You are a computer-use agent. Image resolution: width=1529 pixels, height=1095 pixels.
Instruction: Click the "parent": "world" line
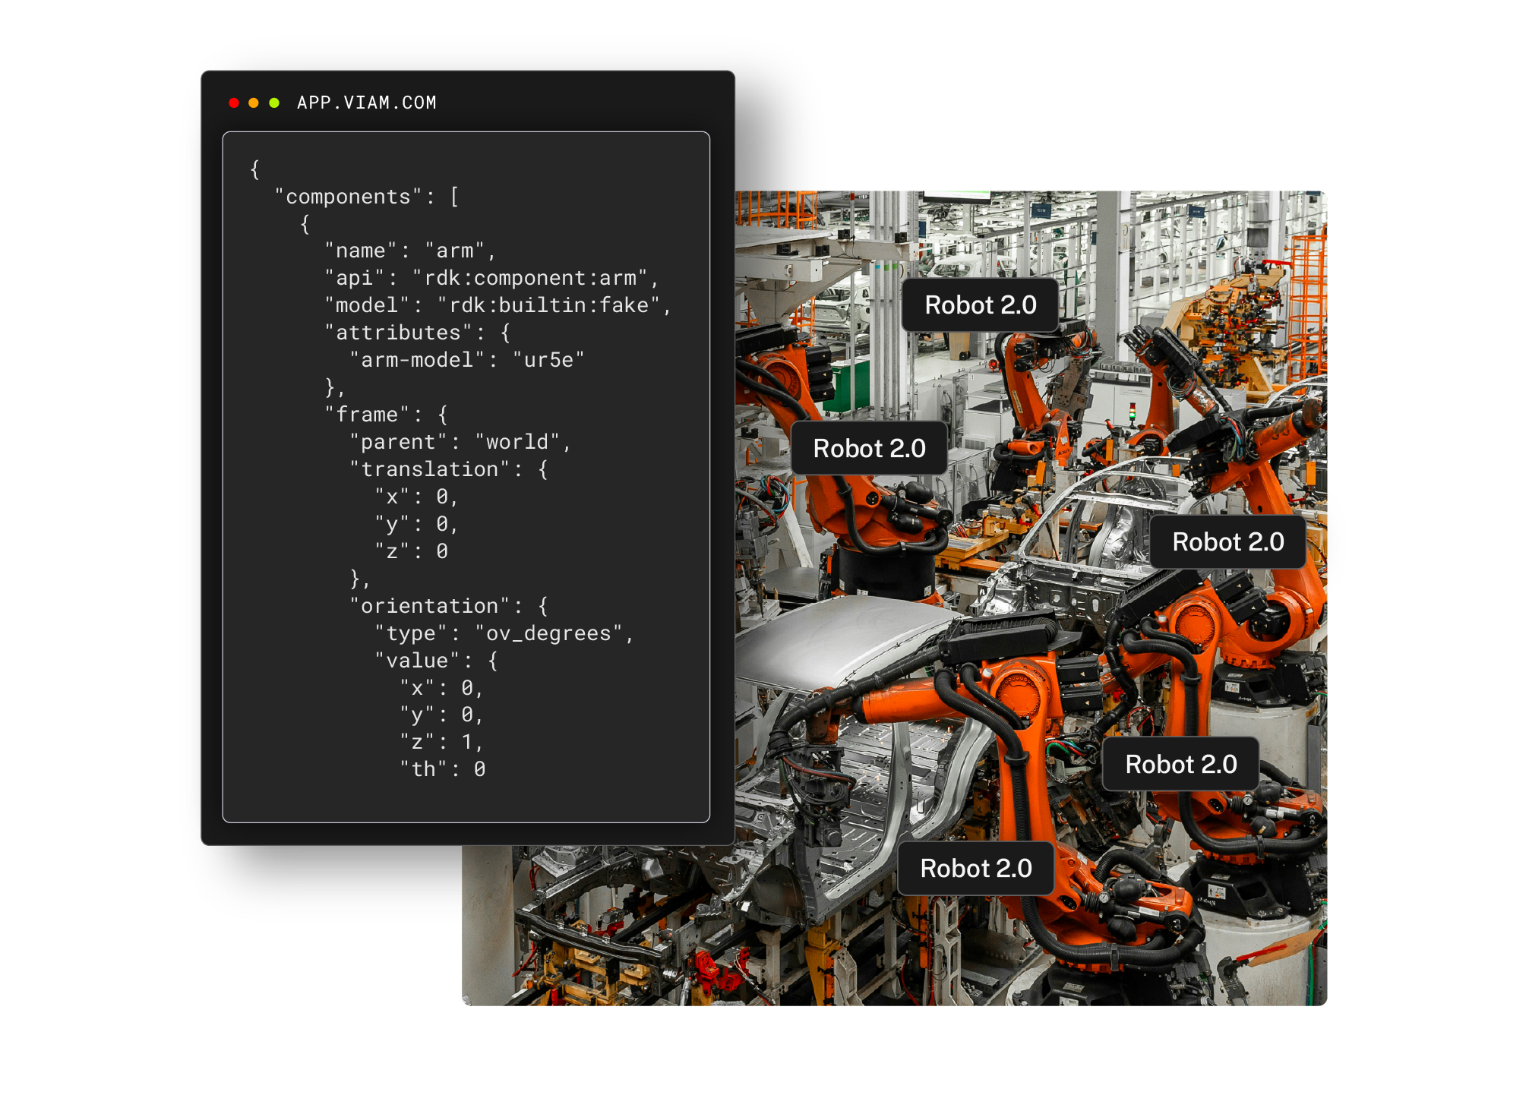(x=459, y=442)
